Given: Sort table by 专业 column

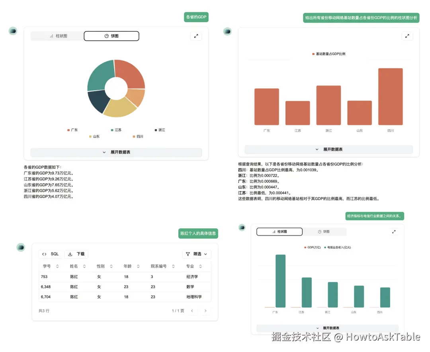Looking at the screenshot, I should coord(200,266).
